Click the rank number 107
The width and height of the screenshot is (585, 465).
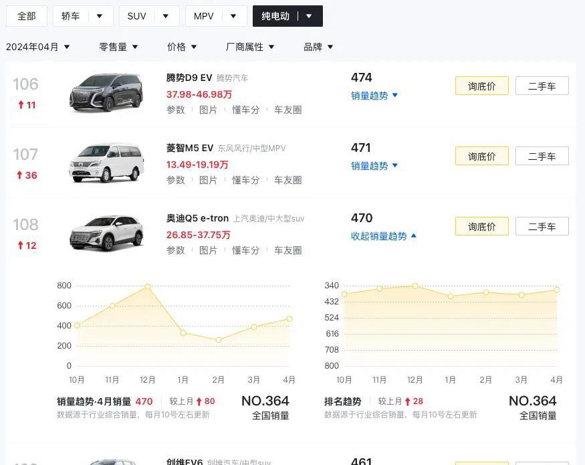click(x=26, y=155)
